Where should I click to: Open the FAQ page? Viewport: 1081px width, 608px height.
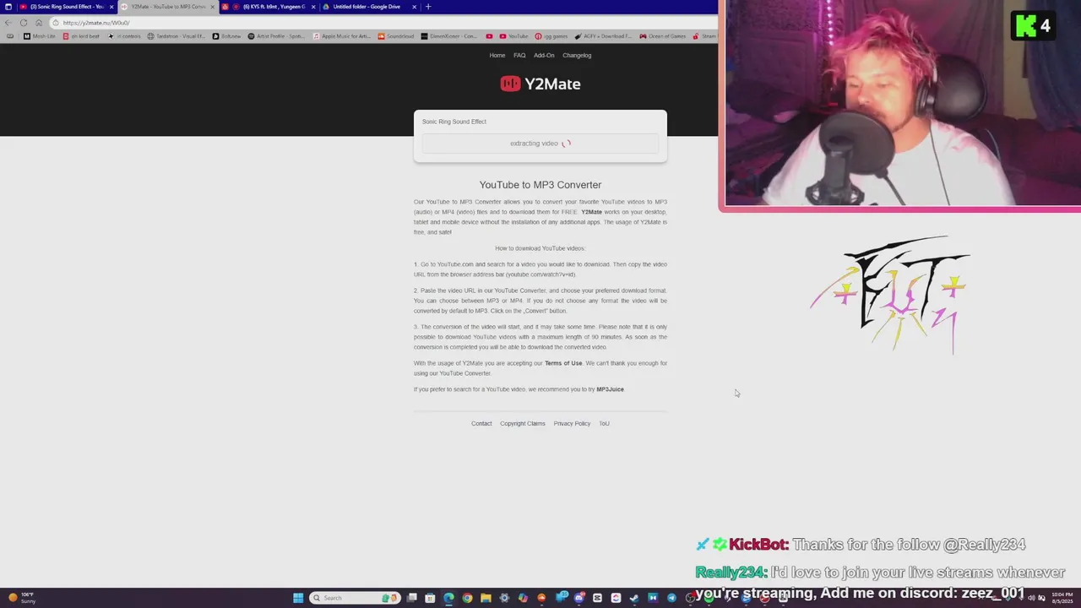tap(519, 56)
